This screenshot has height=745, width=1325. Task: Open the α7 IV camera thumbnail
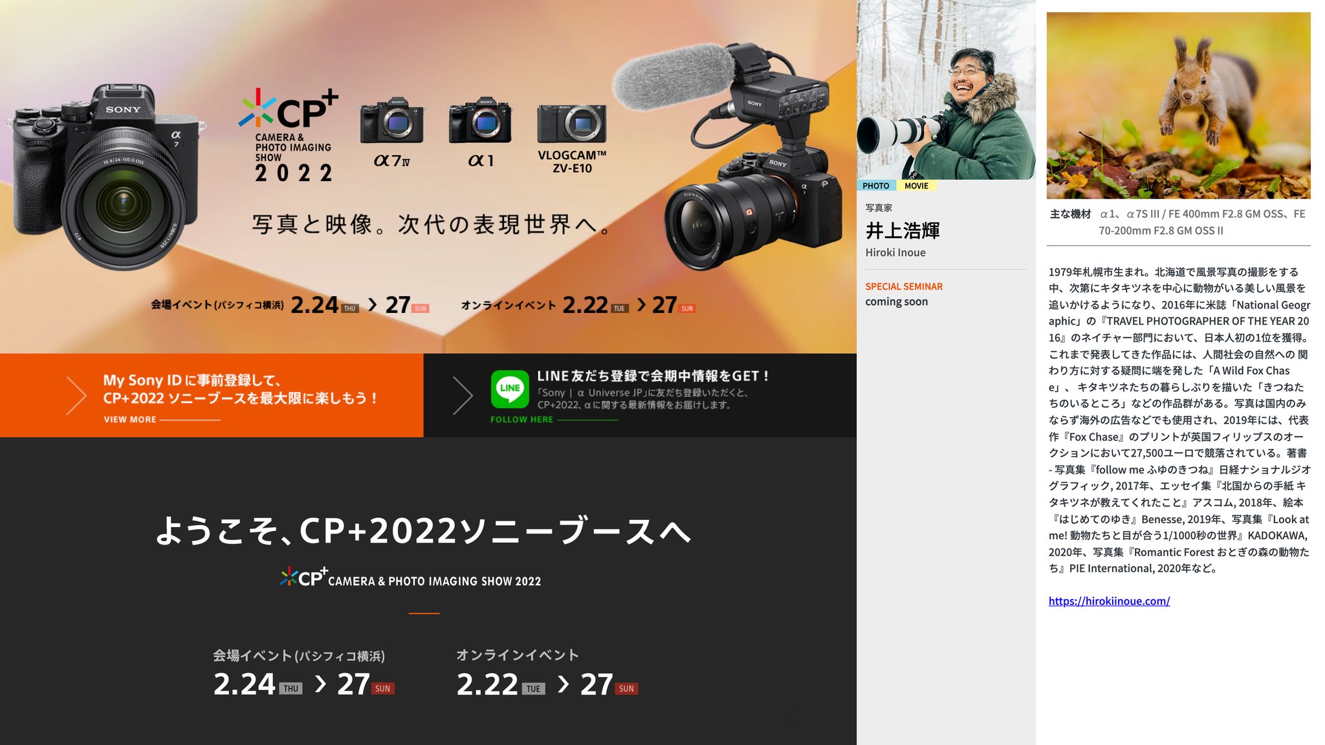(x=392, y=122)
